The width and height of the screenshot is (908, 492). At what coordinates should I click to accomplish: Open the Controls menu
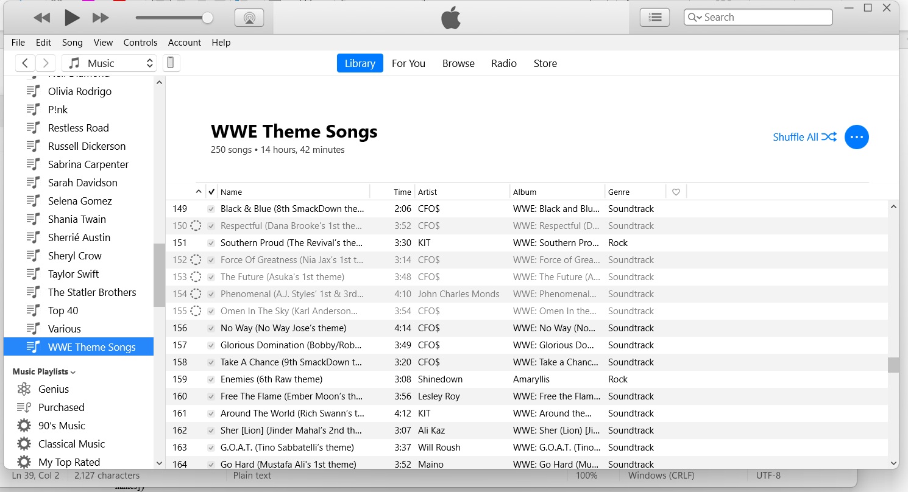(x=140, y=43)
